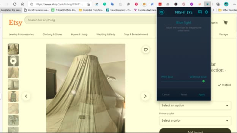This screenshot has height=133, width=237.
Task: Open 'Imported From Fire...' bookmarks folder
Action: 91,10
